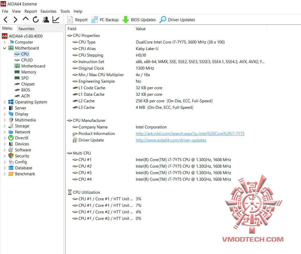Open the Help menu
The width and height of the screenshot is (301, 254).
(x=78, y=11)
